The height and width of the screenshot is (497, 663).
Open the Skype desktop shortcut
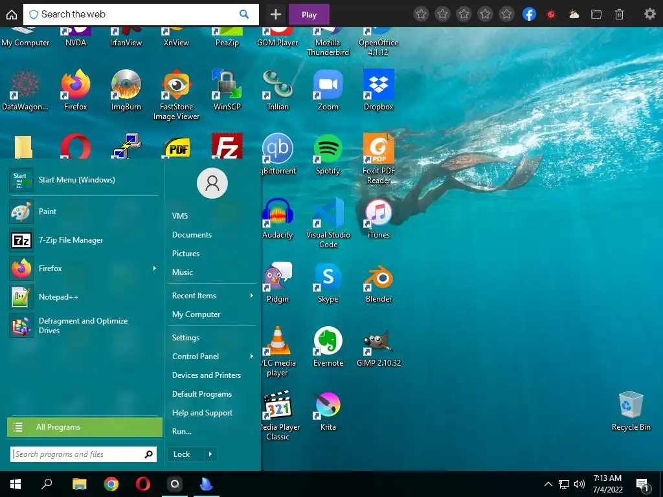tap(328, 282)
